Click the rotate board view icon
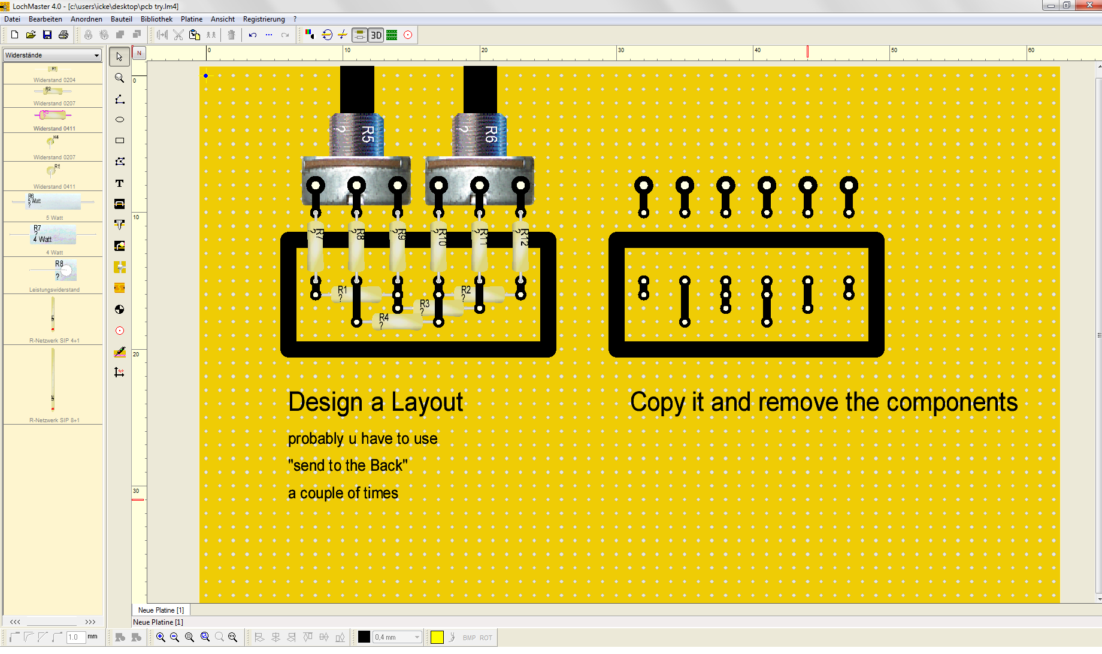1102x654 pixels. tap(326, 35)
